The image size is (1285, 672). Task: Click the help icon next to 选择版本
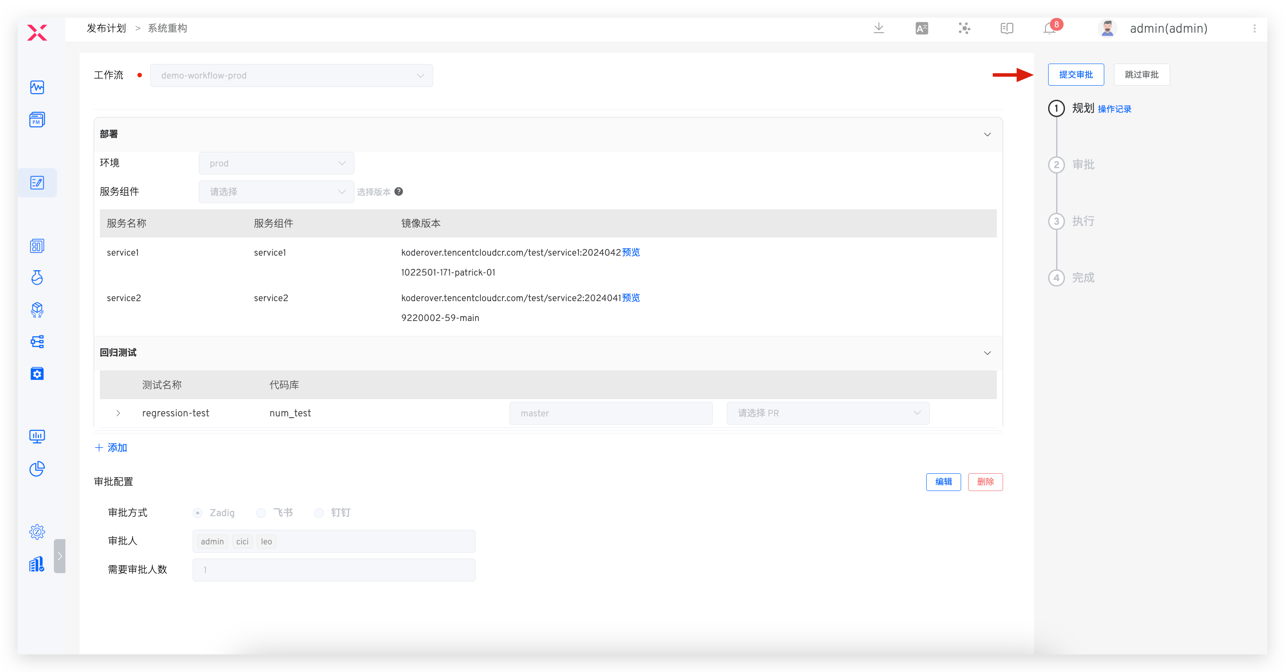(399, 192)
